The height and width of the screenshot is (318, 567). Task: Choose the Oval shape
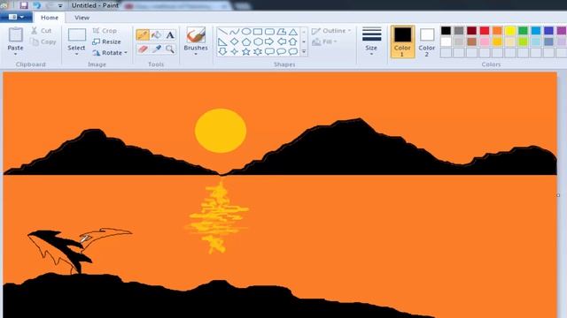point(246,32)
